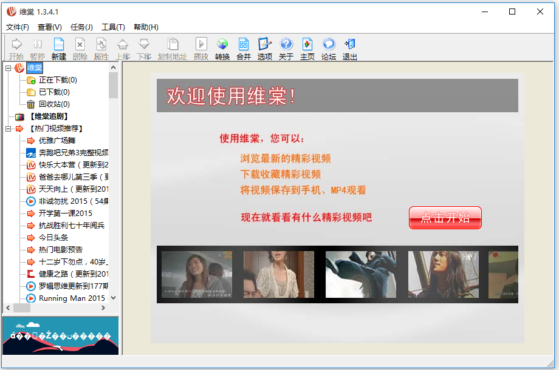Click the 退出 (Exit) toolbar icon
This screenshot has width=559, height=370.
[x=350, y=48]
